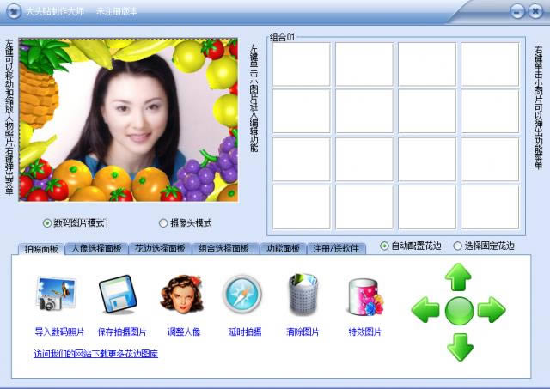Follow the 访问我们的网站下载更多花边图库 link
550x389 pixels.
coord(96,354)
